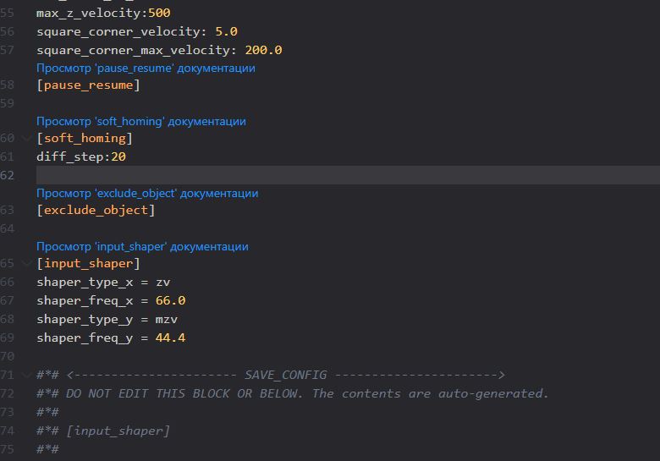Viewport: 660px width, 461px height.
Task: Click the shaper_freq_x value 66.0
Action: click(x=170, y=300)
